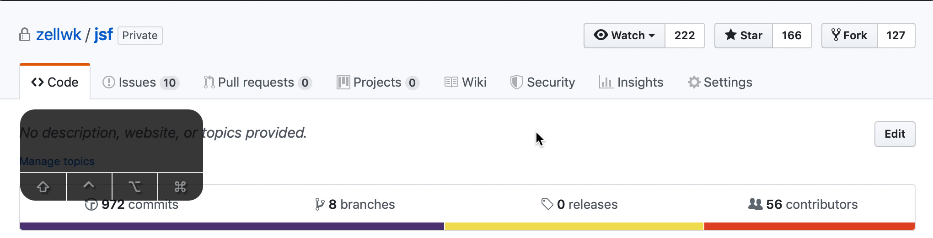Click the Command key icon in overlay
The image size is (933, 238).
point(180,187)
